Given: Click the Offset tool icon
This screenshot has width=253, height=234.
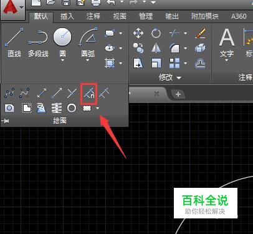Looking at the screenshot, I should (x=200, y=63).
